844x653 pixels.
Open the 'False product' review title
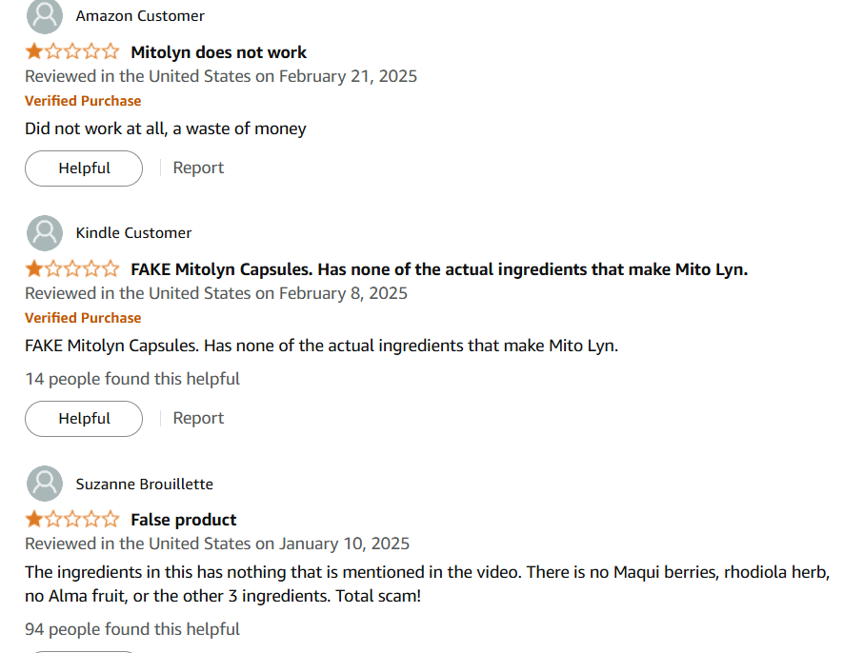pyautogui.click(x=185, y=519)
